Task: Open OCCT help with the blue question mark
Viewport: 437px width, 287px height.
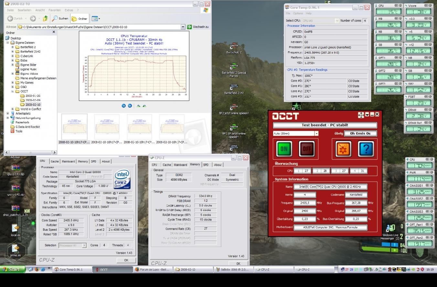Action: coord(366,149)
